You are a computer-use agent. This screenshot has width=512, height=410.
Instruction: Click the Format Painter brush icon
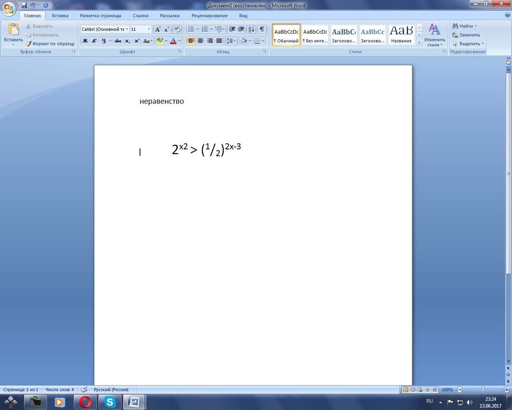(x=28, y=44)
